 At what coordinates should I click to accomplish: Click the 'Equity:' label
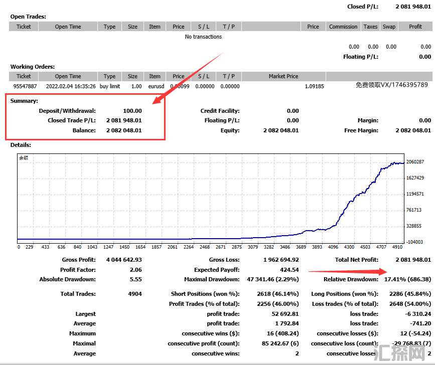pyautogui.click(x=230, y=130)
